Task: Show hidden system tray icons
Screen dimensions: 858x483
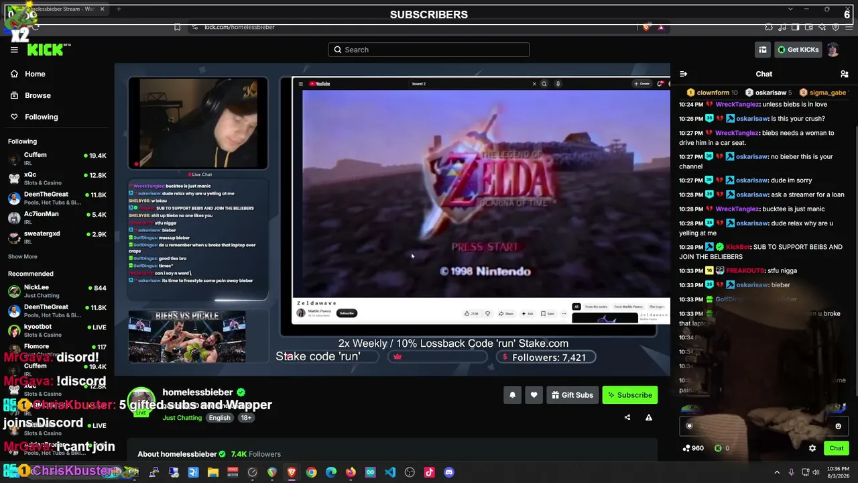Action: point(777,472)
